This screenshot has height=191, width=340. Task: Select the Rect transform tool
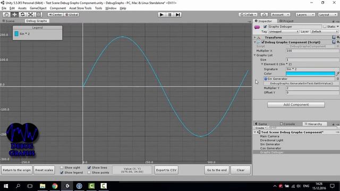[38, 14]
